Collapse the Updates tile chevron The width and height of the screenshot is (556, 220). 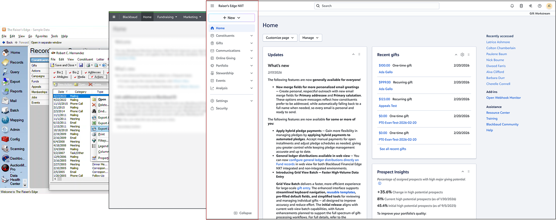pos(353,54)
